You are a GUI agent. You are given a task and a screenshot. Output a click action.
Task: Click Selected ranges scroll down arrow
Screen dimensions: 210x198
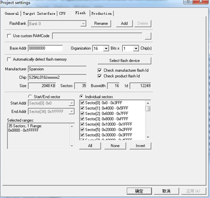tap(72, 146)
